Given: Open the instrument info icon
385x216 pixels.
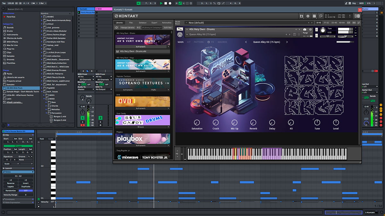Looking at the screenshot, I should pyautogui.click(x=310, y=29).
